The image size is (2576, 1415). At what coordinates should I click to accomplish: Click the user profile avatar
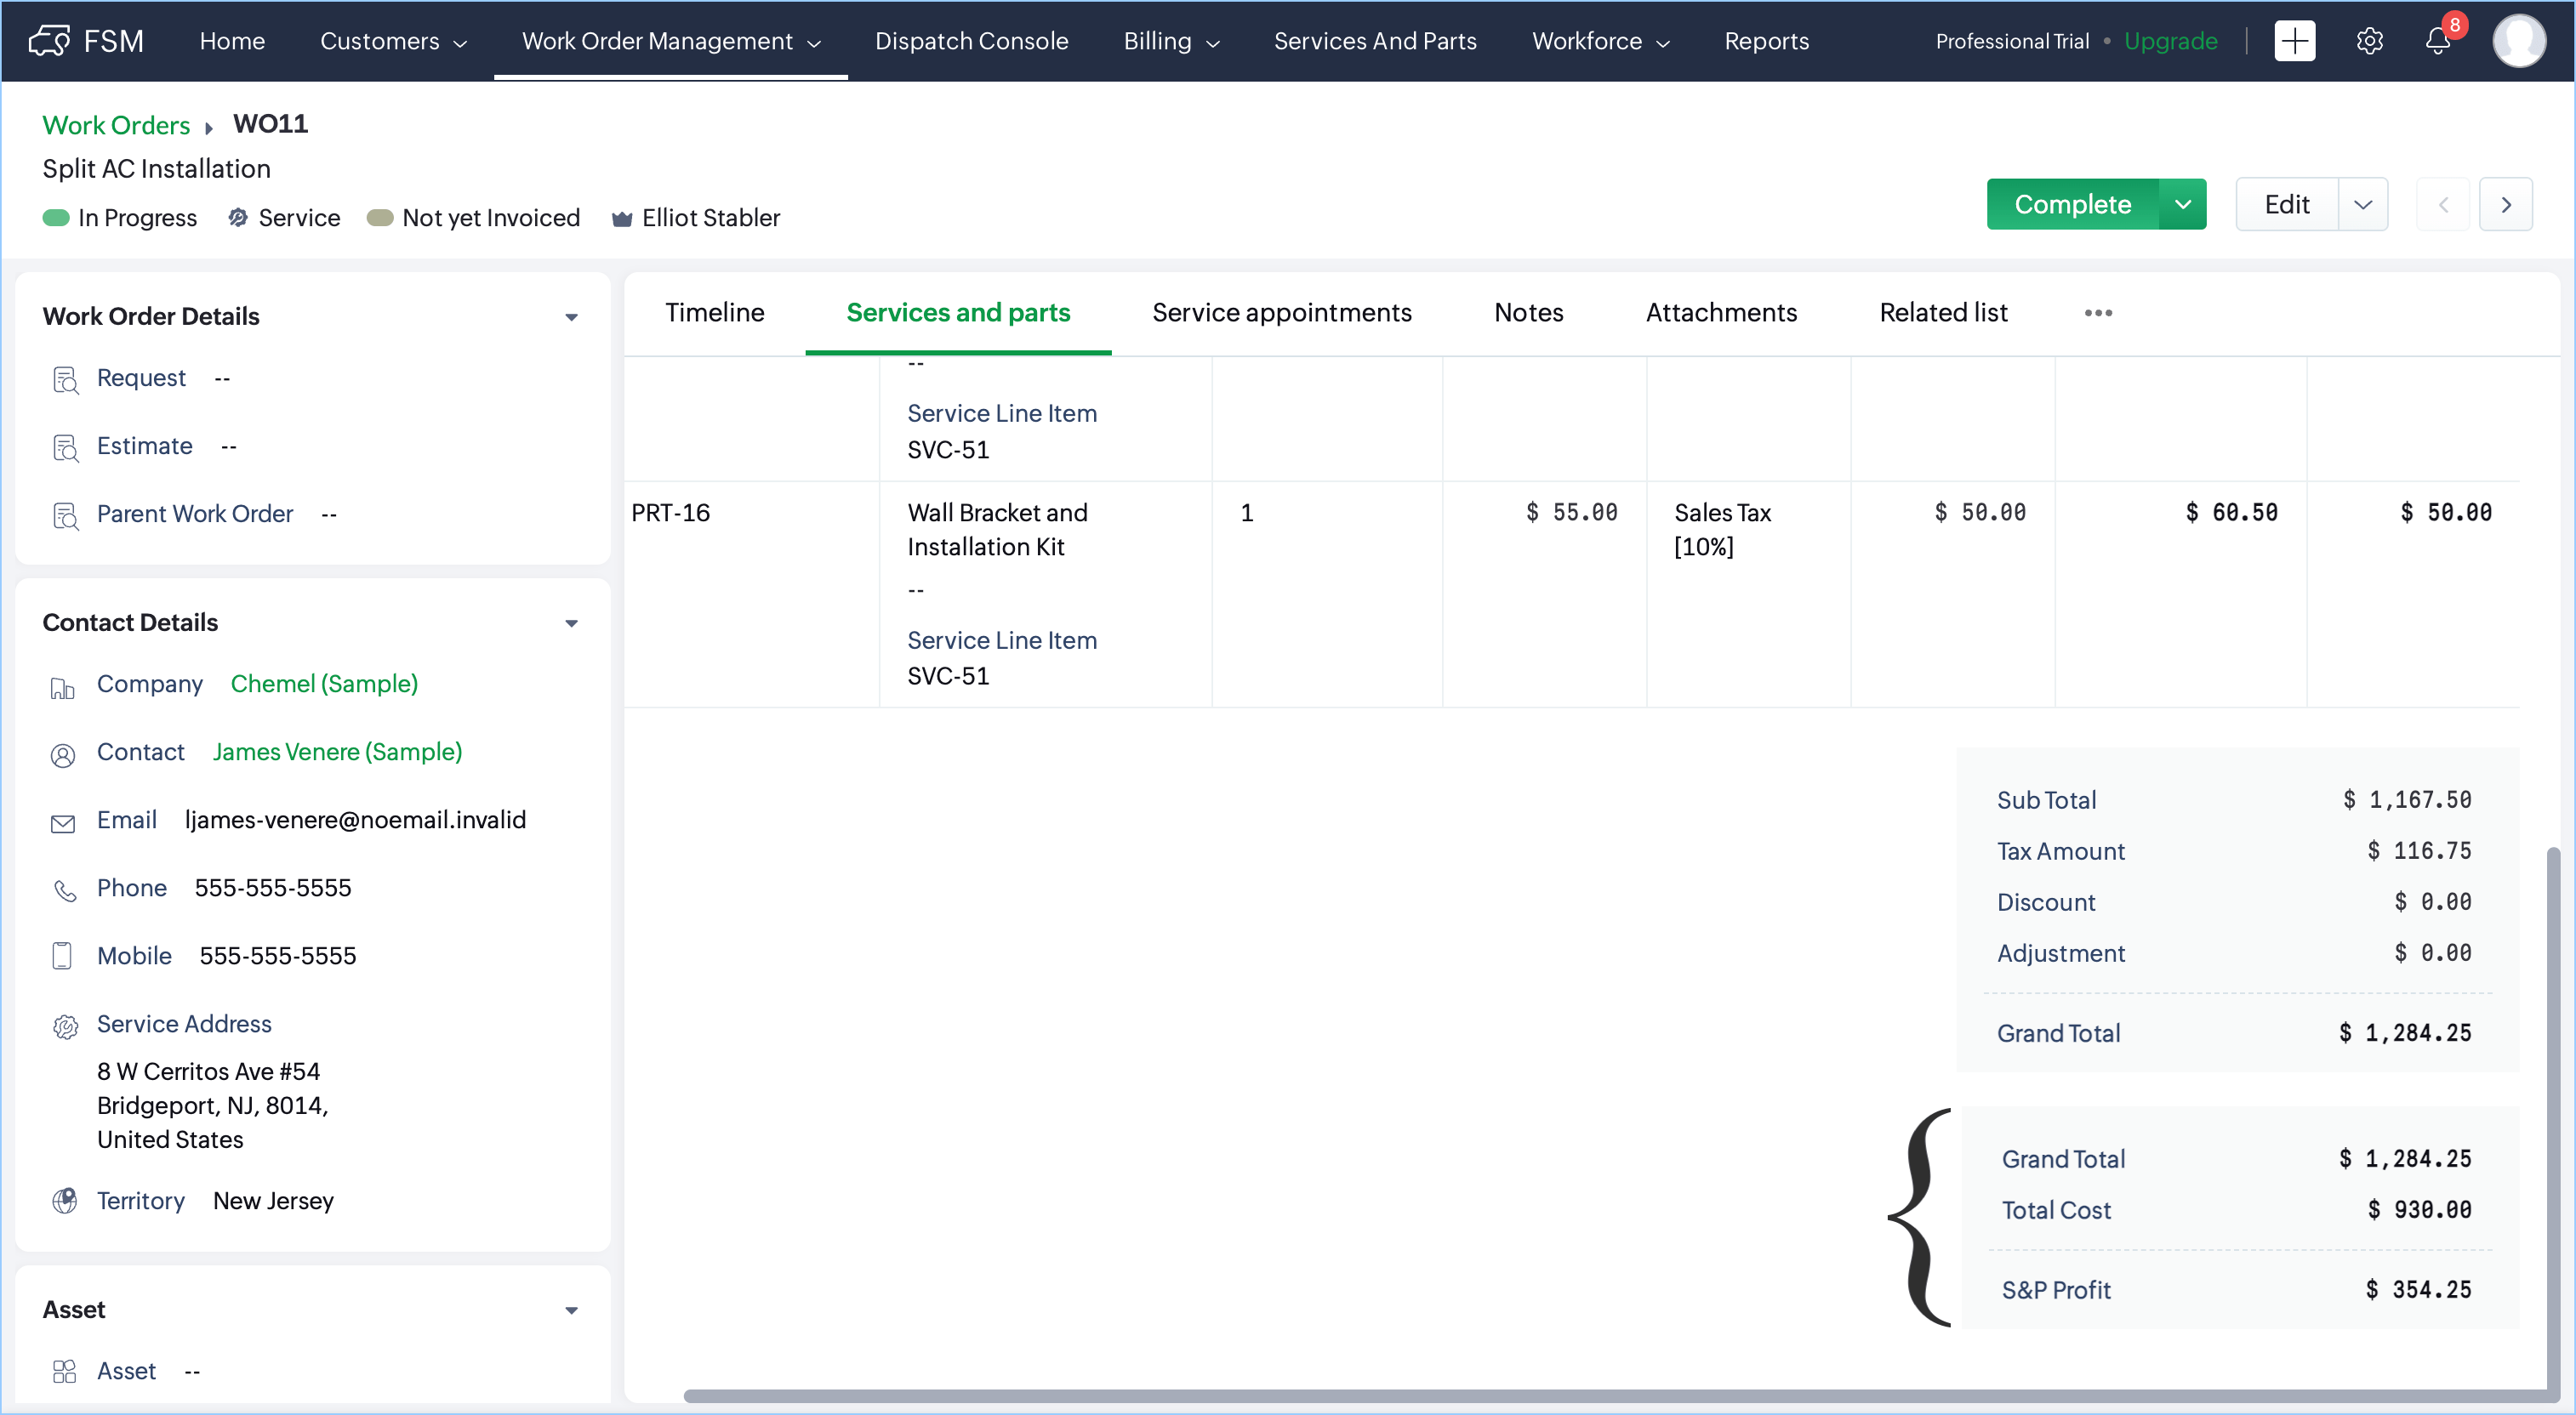point(2518,41)
